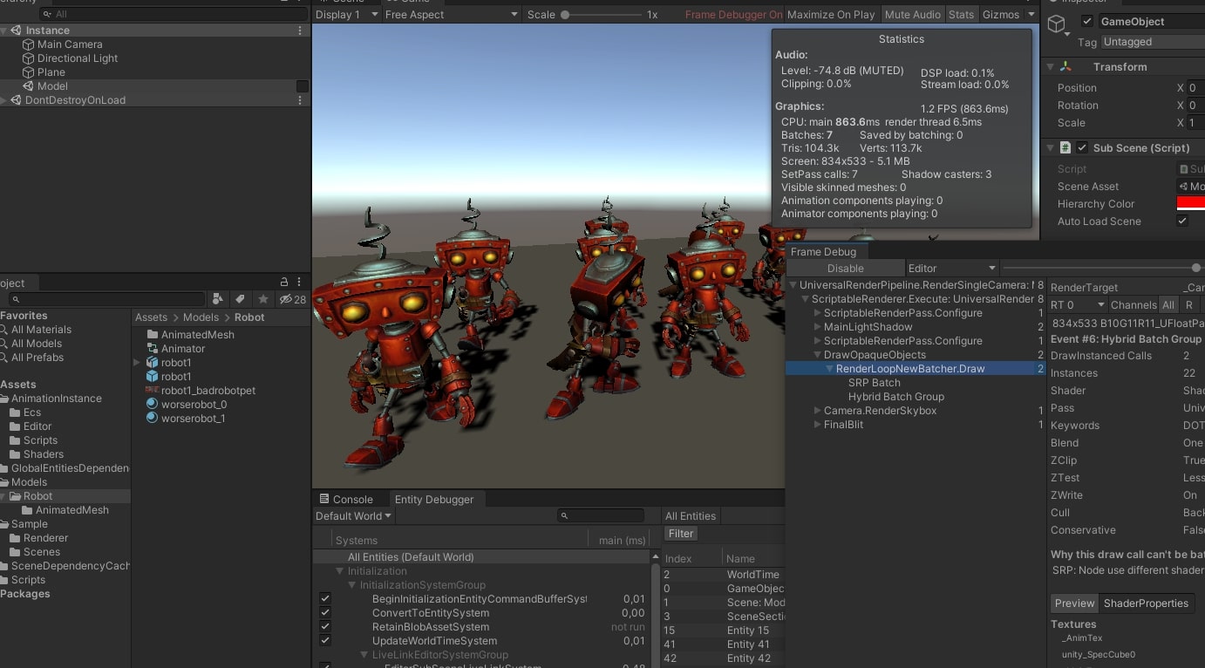Click the worserobot_0 material icon
Screen dimensions: 1205x668
coord(153,405)
